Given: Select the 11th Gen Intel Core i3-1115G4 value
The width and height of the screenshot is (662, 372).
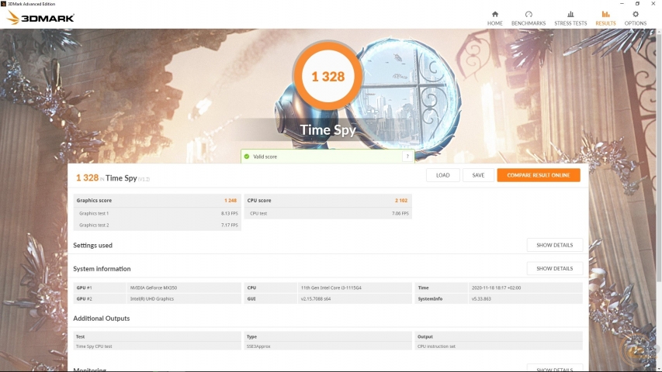Looking at the screenshot, I should click(331, 288).
